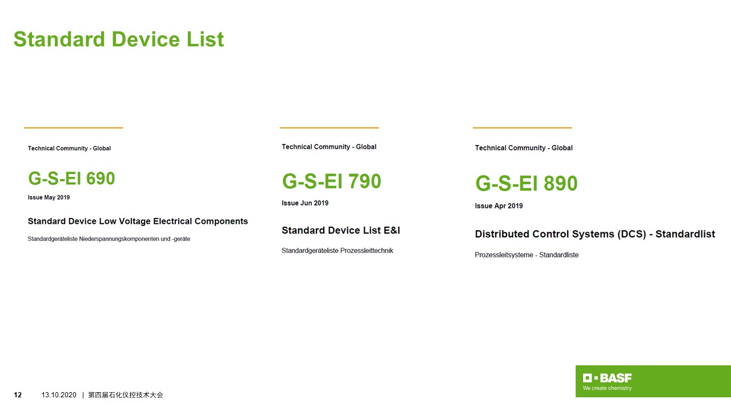Click 'Prozessleitsysteme - Standardliste' line
731x411 pixels.
click(527, 255)
